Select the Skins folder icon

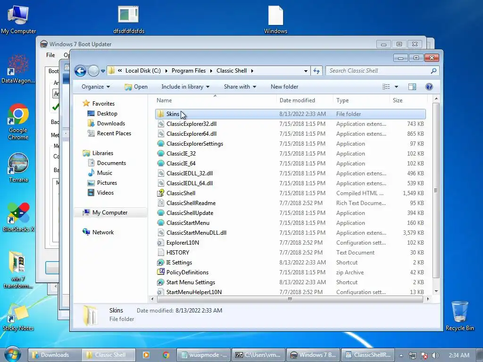pyautogui.click(x=160, y=114)
